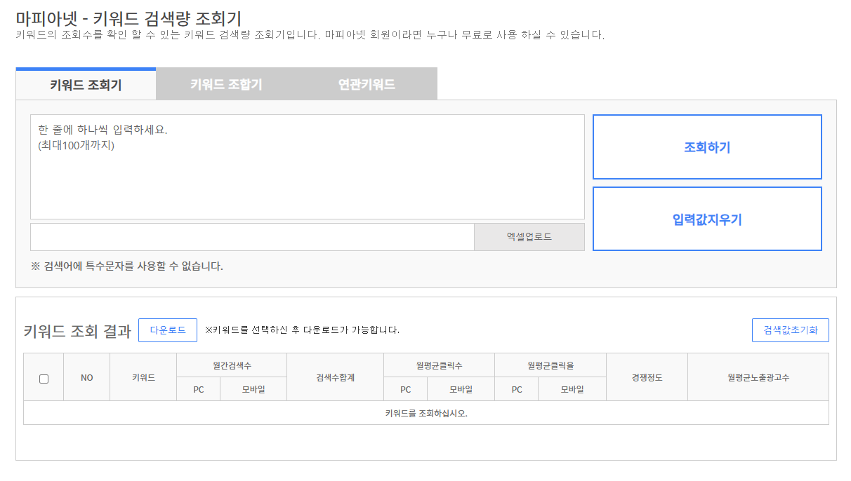Select the active 키워드 조회기 tab
Image resolution: width=851 pixels, height=481 pixels.
tap(85, 83)
